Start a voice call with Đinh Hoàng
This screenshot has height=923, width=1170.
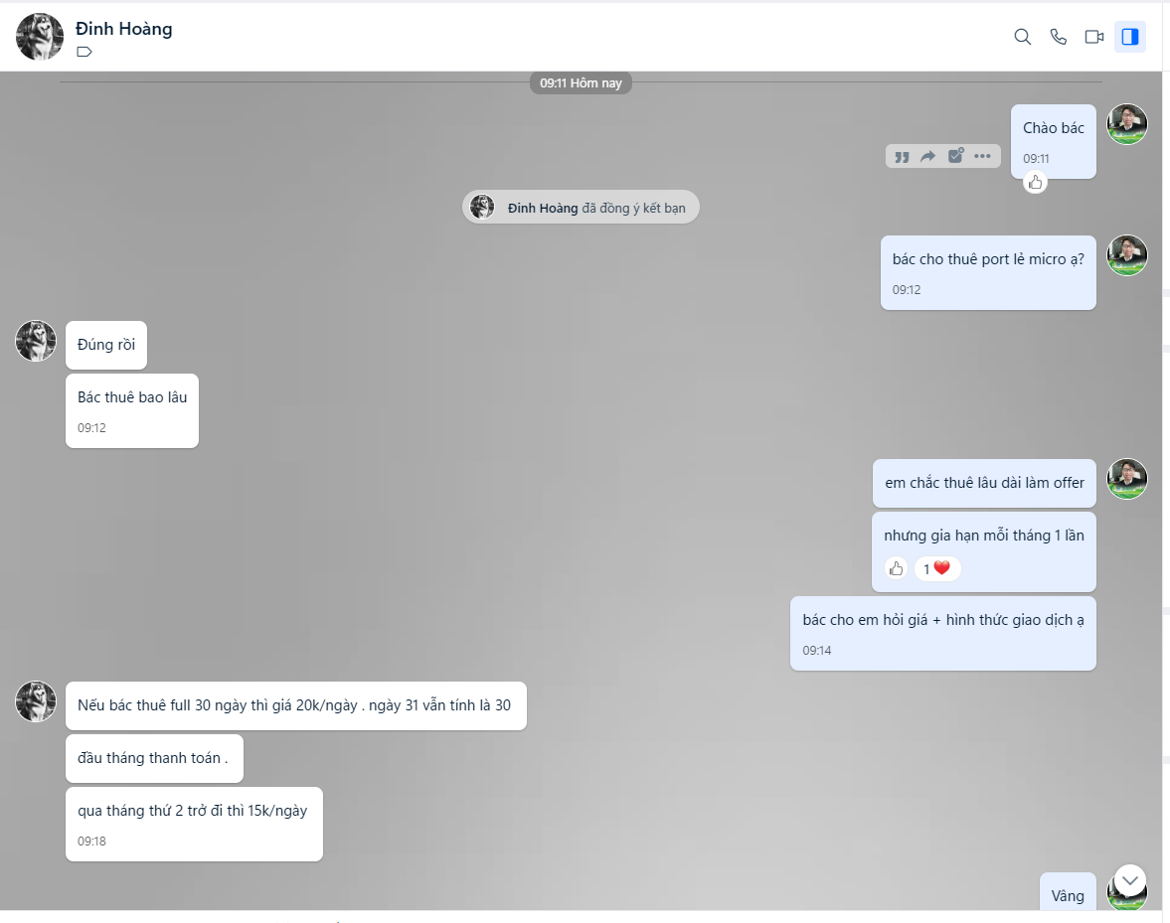[1058, 37]
